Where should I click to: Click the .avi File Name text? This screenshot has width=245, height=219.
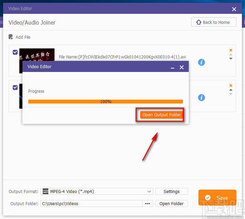pyautogui.click(x=122, y=57)
